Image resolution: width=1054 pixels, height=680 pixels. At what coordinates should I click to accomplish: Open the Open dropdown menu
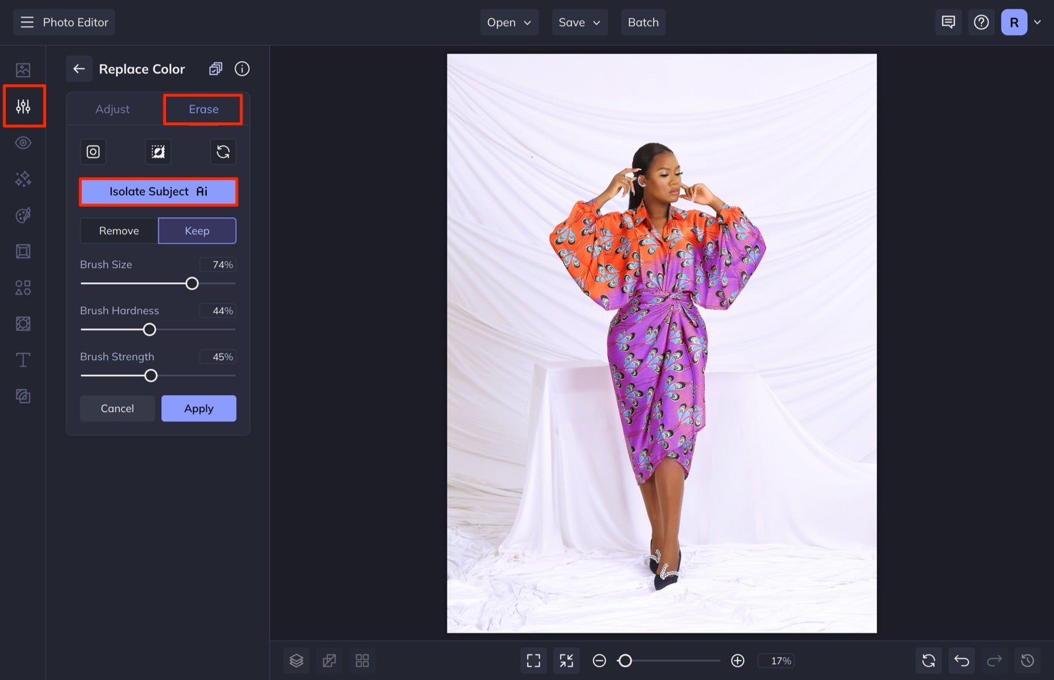[509, 22]
